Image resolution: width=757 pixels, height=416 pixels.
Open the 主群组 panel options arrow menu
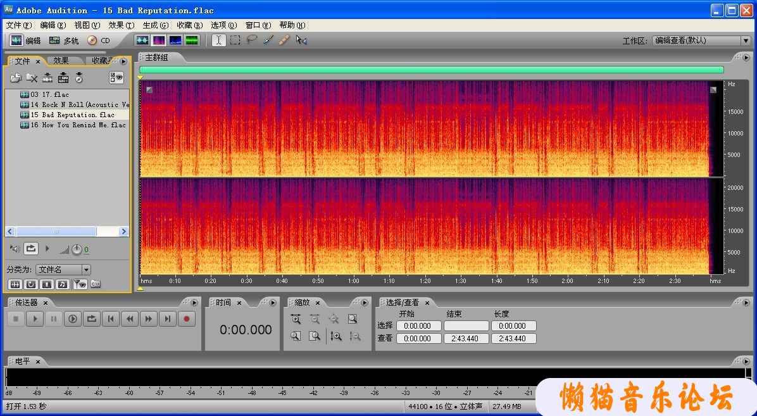[x=745, y=58]
